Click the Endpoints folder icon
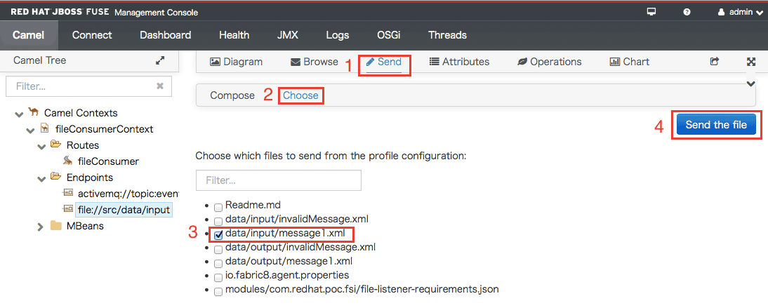768x308 pixels. pos(55,177)
